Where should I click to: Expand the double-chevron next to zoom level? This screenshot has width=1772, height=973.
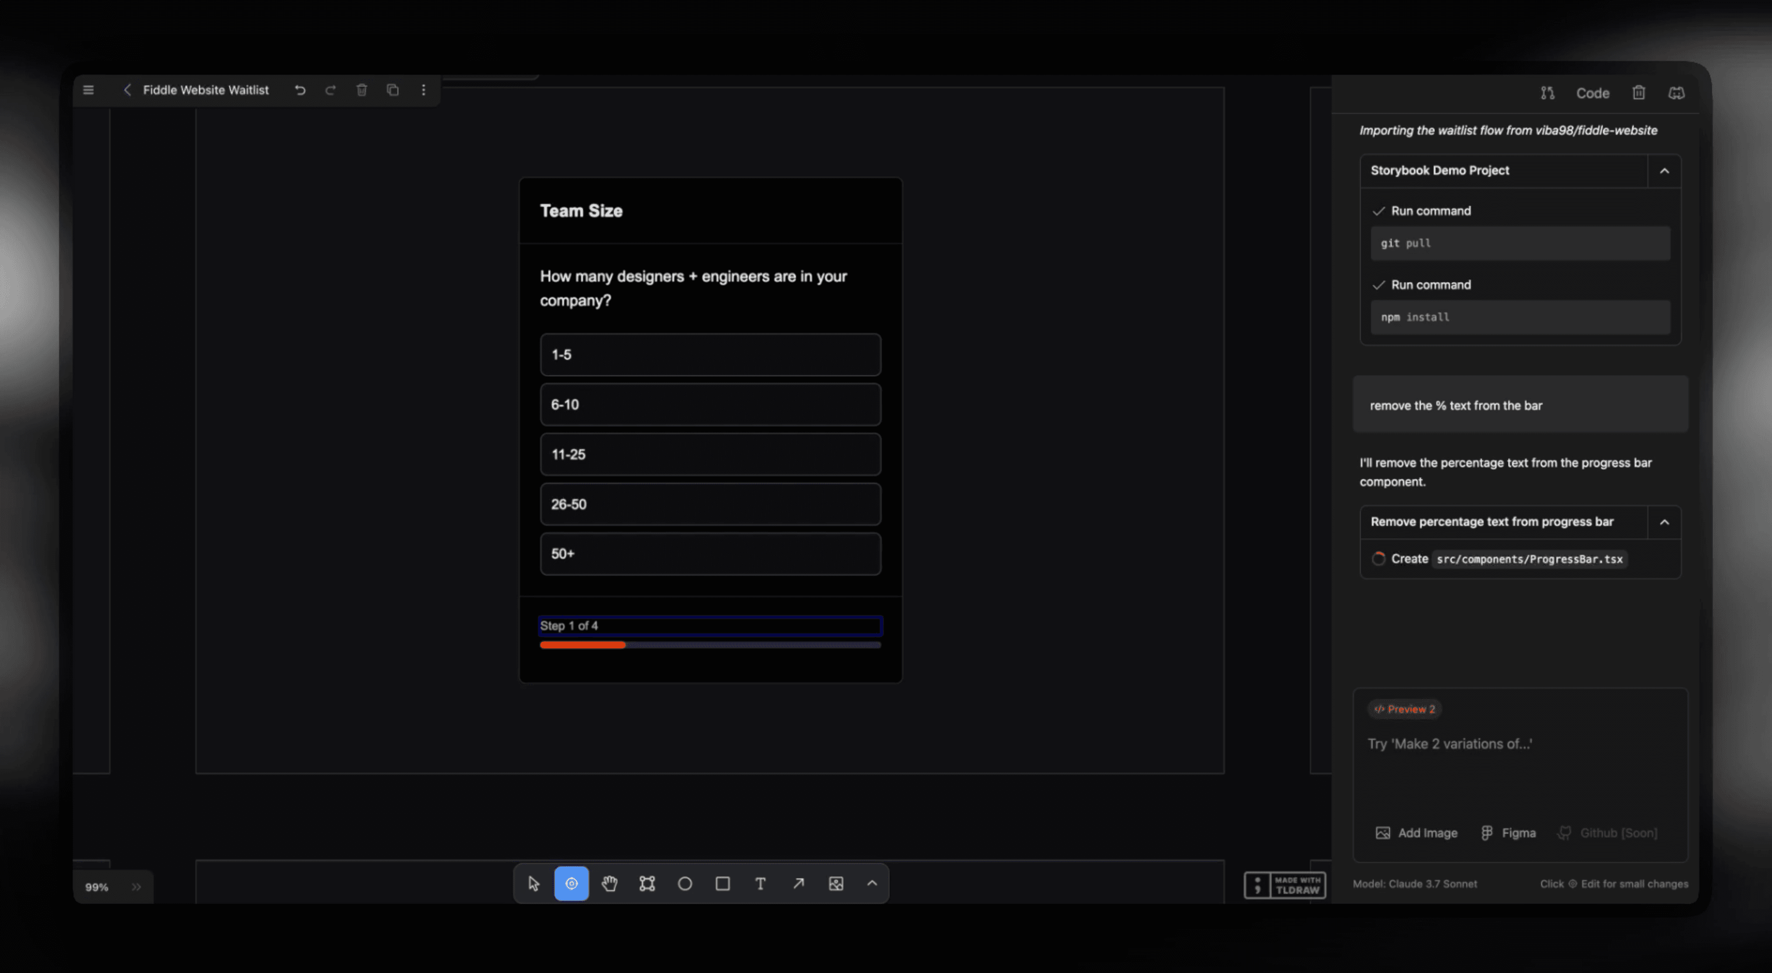point(136,887)
